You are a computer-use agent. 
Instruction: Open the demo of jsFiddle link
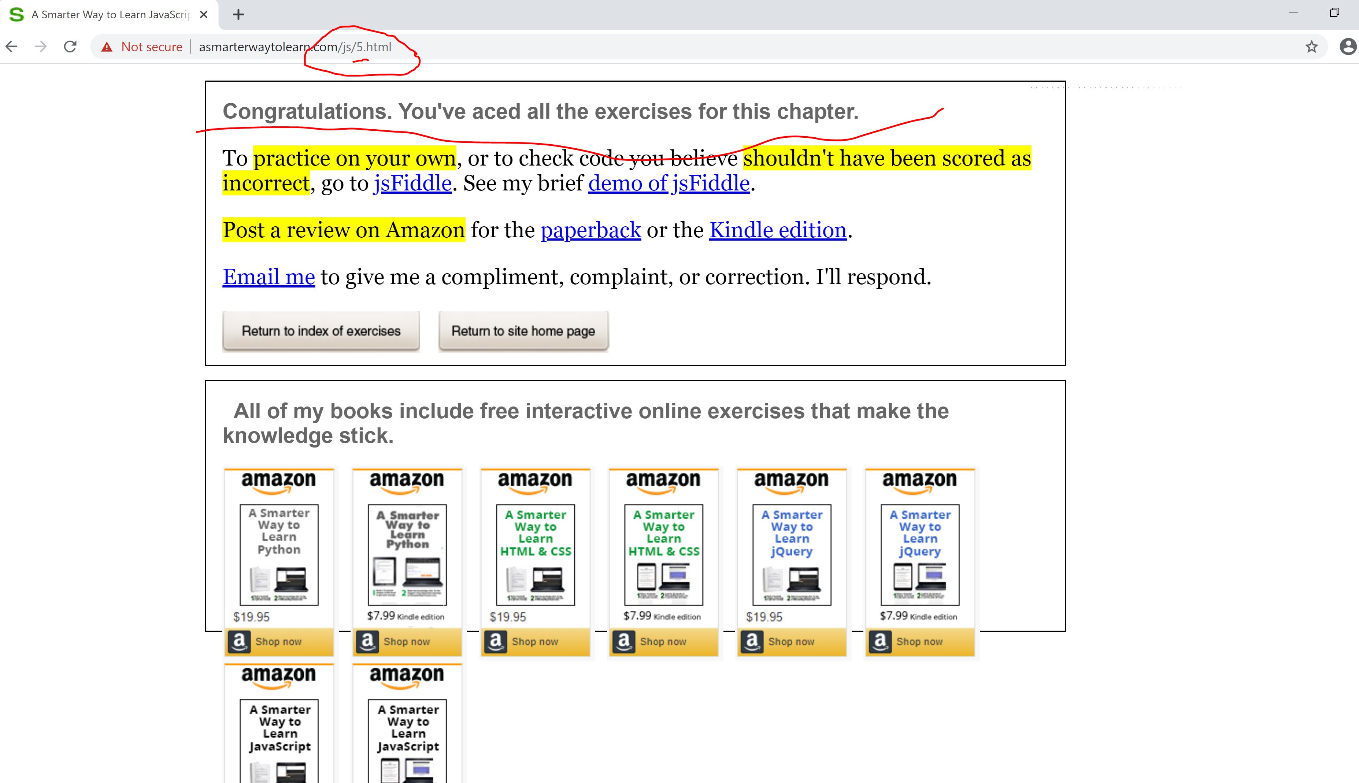pos(669,183)
